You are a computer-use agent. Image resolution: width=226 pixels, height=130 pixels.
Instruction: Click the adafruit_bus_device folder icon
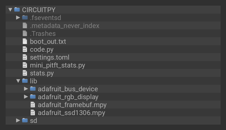coord(33,89)
